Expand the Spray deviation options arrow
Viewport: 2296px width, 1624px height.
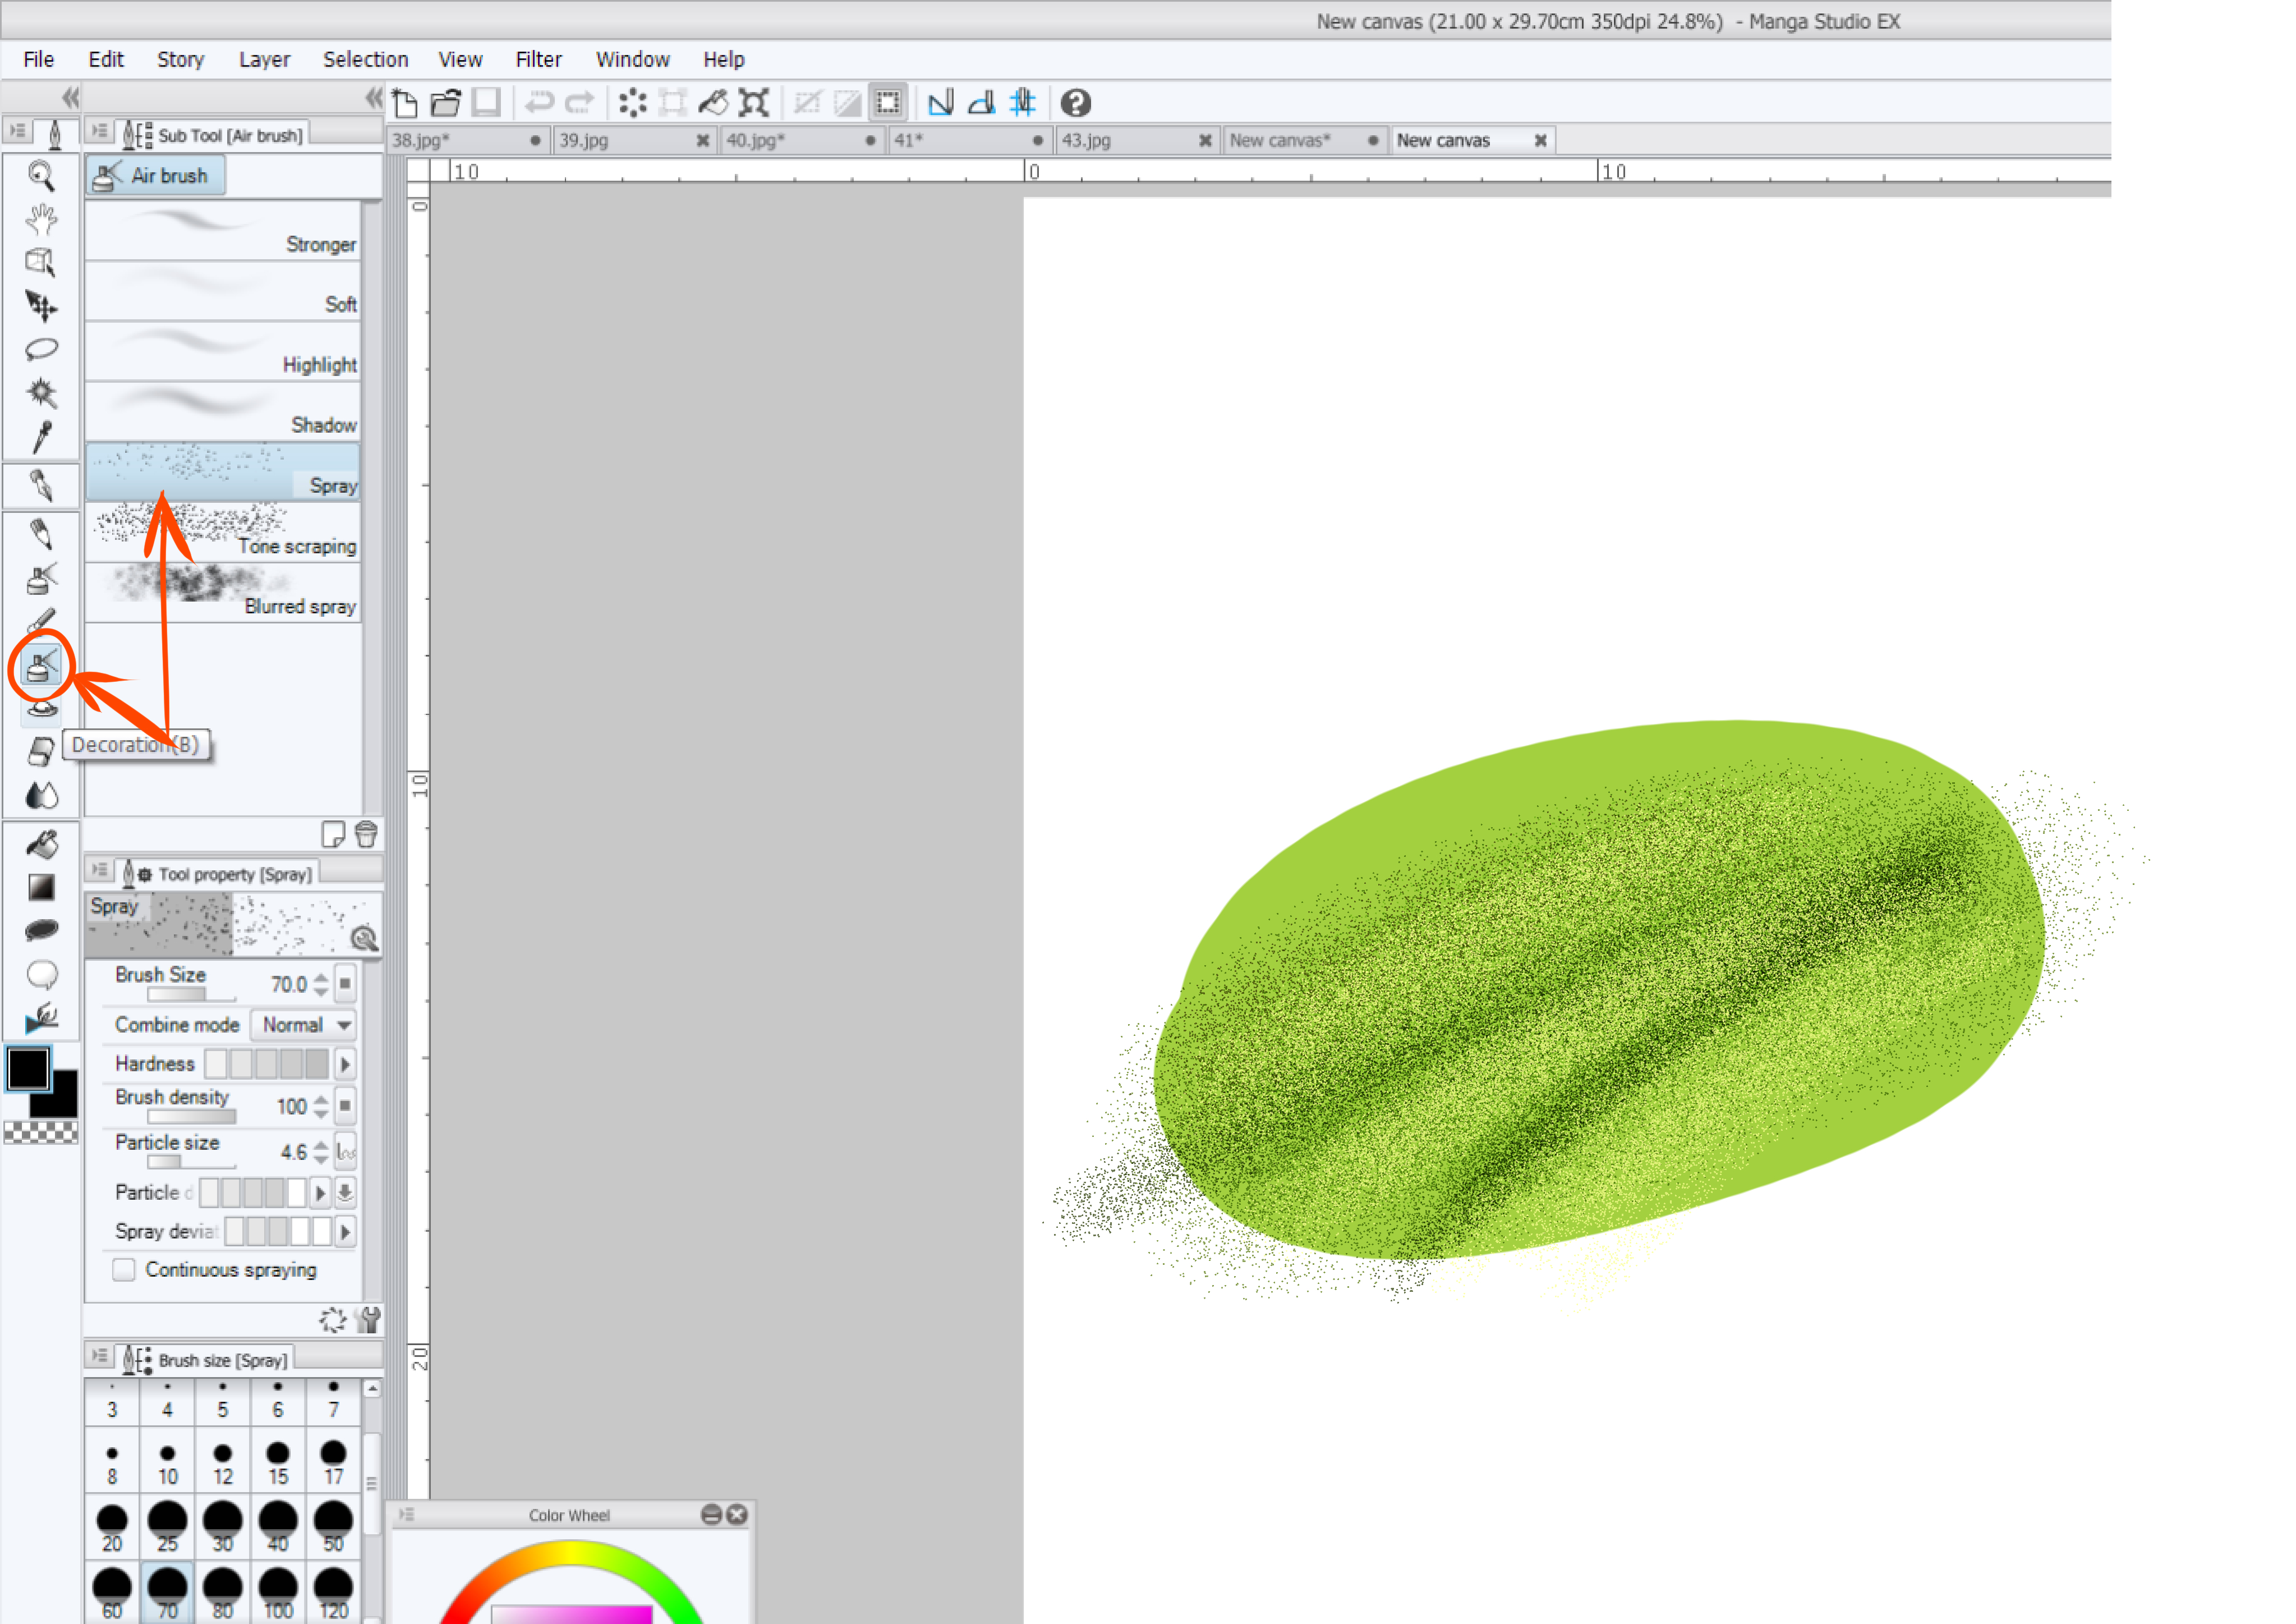[345, 1231]
